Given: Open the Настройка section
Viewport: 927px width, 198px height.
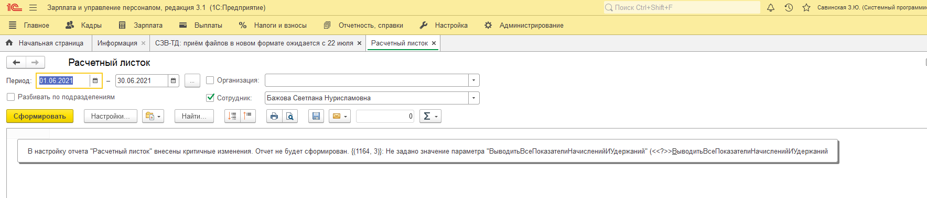Looking at the screenshot, I should [444, 25].
